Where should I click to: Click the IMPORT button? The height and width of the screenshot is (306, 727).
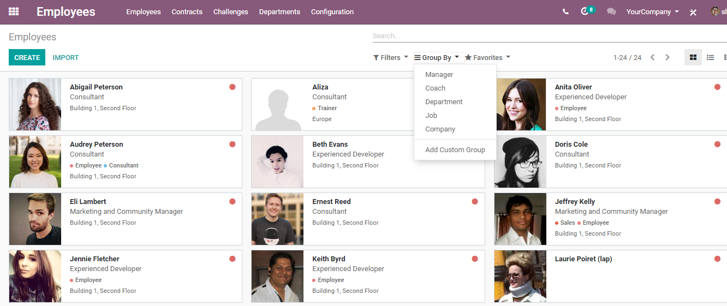(65, 57)
